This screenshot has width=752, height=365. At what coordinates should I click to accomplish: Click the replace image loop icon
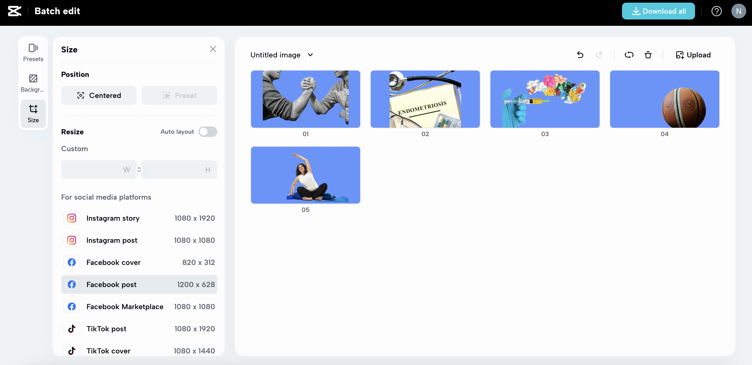(x=629, y=55)
